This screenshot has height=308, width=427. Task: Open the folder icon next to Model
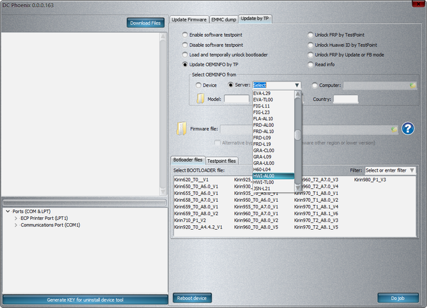pos(200,99)
